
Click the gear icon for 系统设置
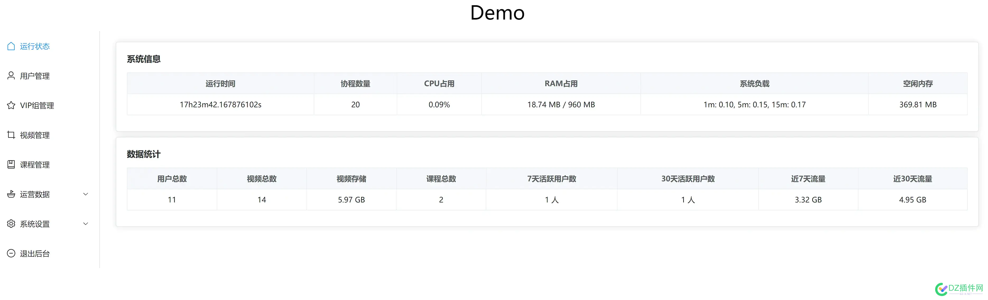tap(11, 224)
